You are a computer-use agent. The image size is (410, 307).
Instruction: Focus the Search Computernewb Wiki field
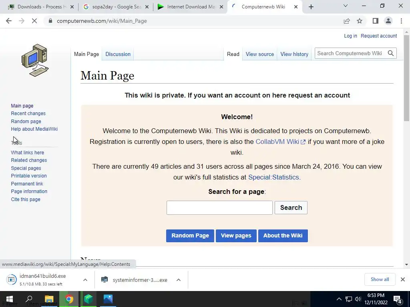tap(350, 53)
